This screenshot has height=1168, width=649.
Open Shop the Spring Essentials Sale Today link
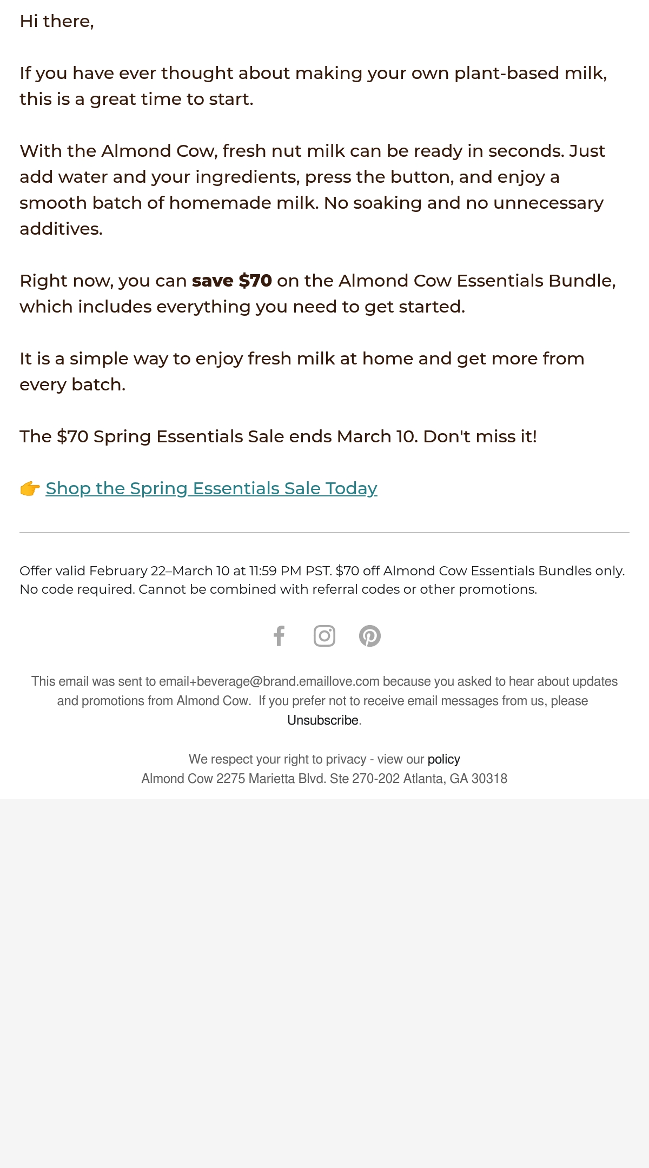(211, 488)
